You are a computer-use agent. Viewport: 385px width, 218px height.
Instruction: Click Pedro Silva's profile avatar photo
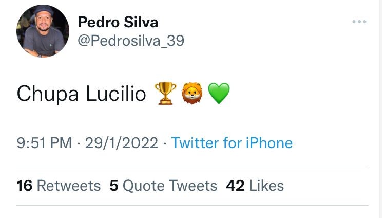[x=43, y=31]
